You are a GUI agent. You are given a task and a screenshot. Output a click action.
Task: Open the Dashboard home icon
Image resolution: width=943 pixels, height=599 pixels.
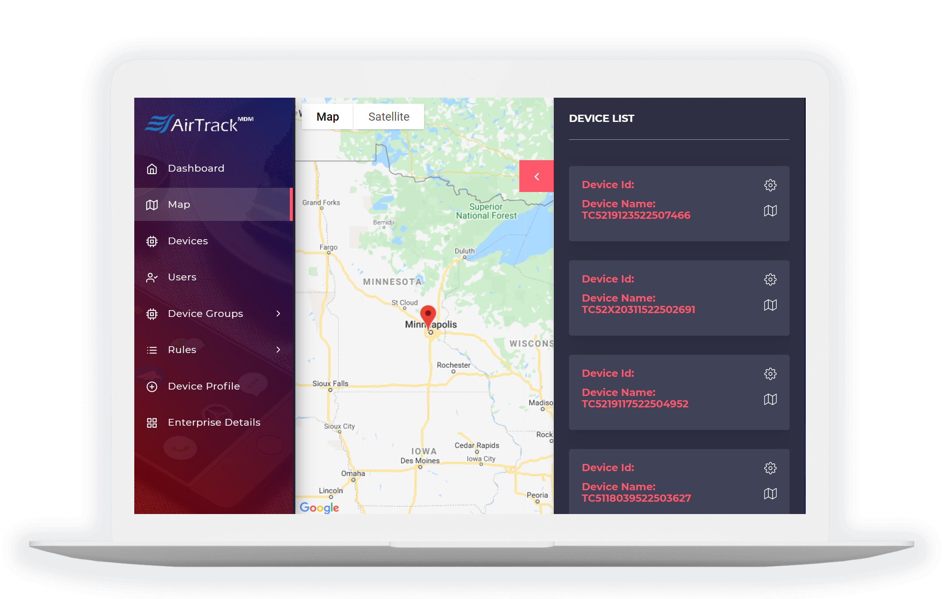(152, 169)
